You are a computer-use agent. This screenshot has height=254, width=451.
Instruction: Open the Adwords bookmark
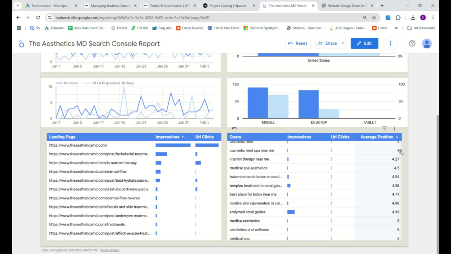(54, 28)
